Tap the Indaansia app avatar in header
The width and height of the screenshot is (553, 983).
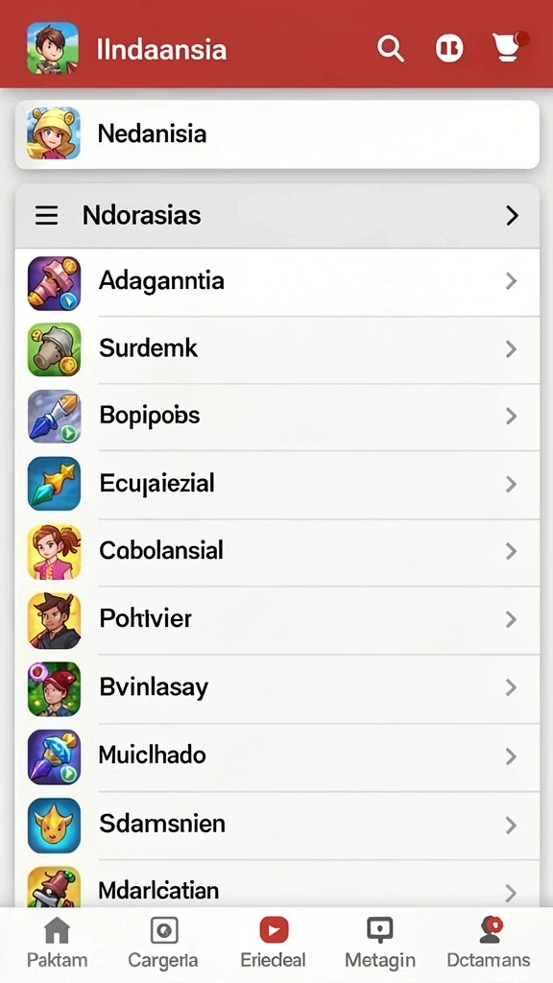tap(53, 48)
